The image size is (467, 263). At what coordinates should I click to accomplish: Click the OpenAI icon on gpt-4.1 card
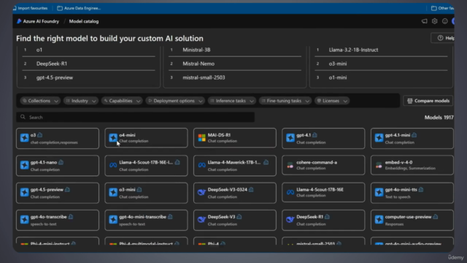pyautogui.click(x=290, y=138)
